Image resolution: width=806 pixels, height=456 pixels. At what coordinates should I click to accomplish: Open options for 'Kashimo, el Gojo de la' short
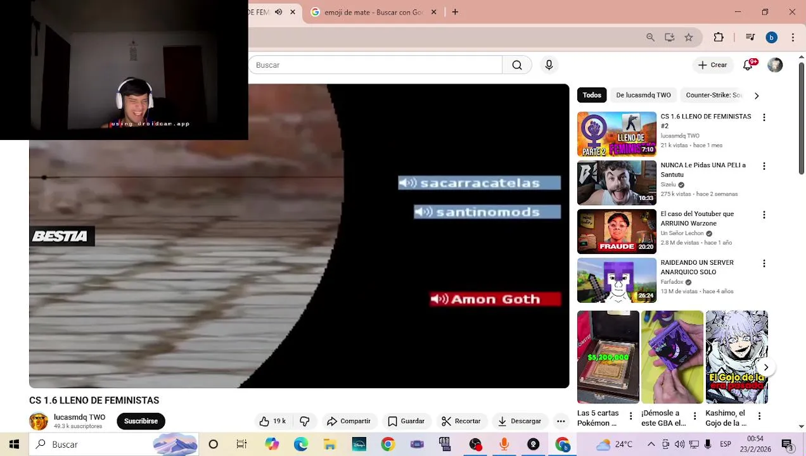click(x=759, y=416)
